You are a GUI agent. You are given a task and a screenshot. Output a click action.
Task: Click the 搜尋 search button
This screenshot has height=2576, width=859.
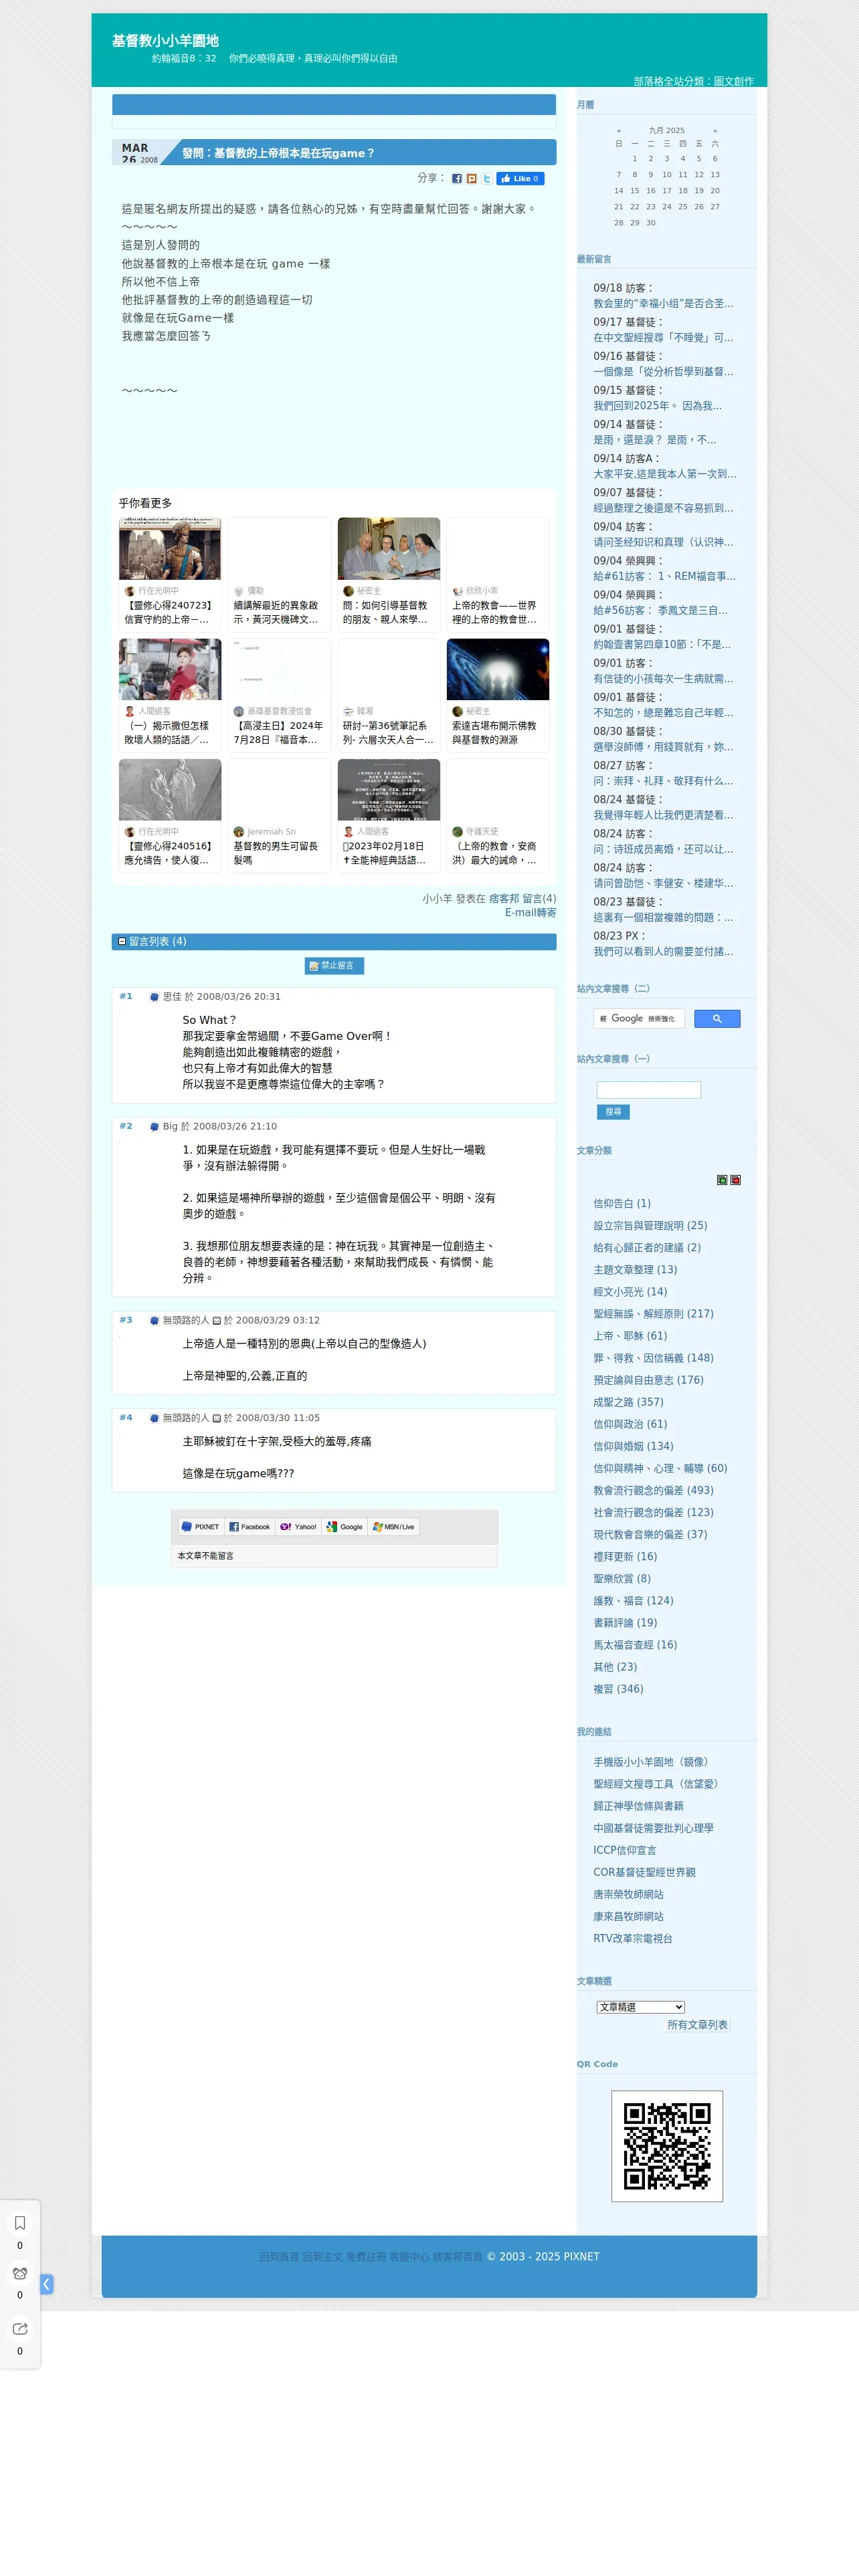tap(613, 1112)
